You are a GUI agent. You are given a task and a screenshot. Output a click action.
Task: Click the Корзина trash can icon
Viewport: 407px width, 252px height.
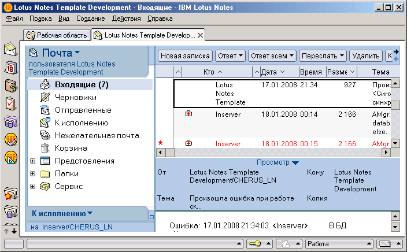[45, 148]
